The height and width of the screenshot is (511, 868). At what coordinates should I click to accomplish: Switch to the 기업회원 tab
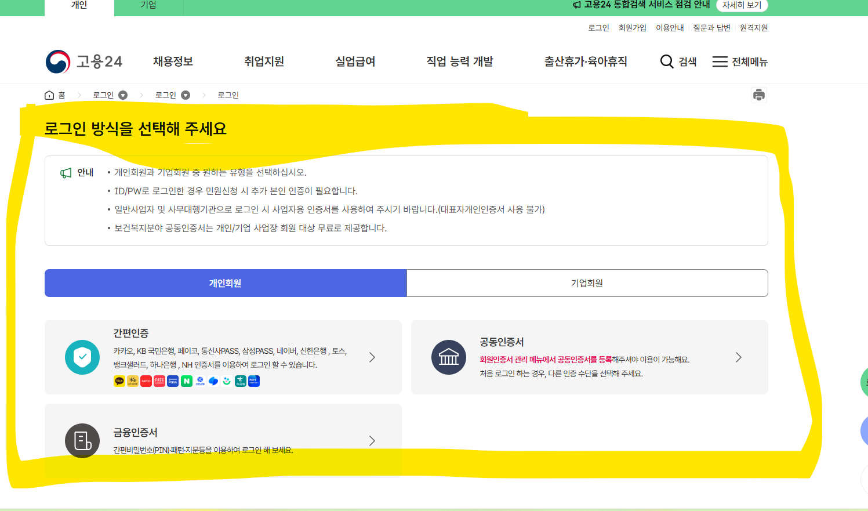(x=587, y=283)
